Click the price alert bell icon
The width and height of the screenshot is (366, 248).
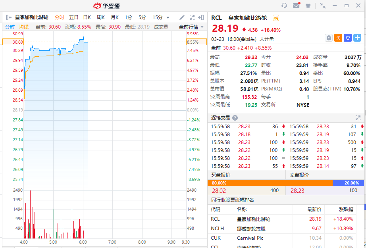click(329, 38)
